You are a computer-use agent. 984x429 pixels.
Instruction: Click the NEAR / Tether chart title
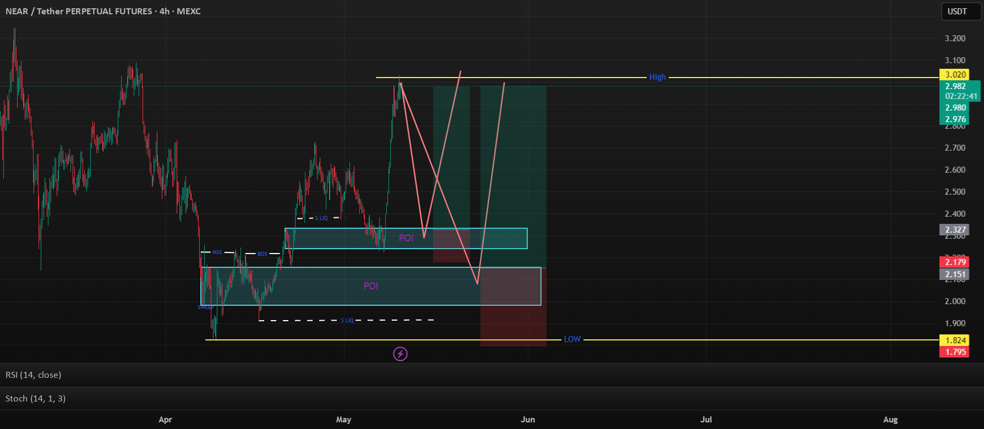pos(103,12)
